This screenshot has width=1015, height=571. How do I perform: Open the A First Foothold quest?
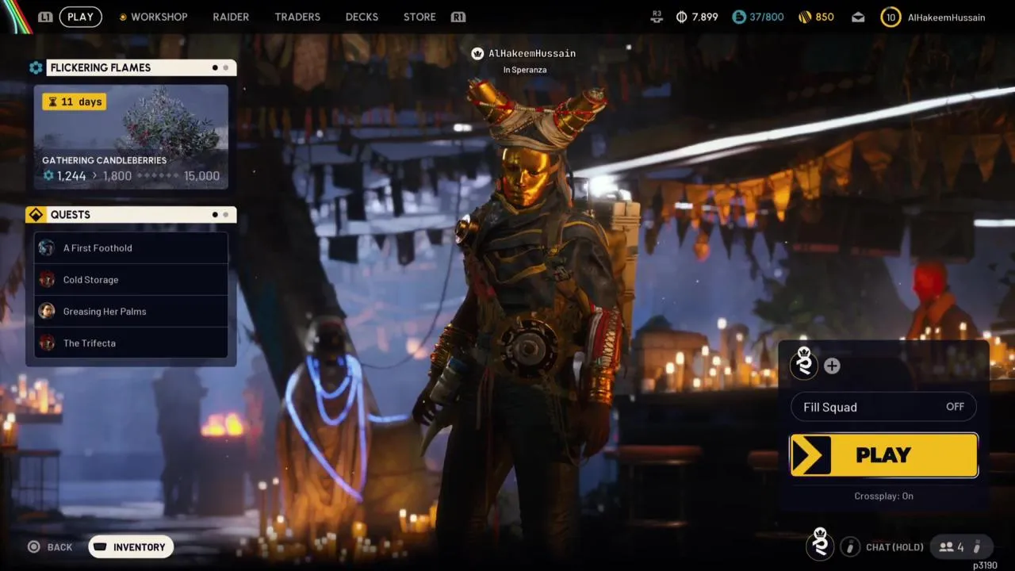pos(131,248)
